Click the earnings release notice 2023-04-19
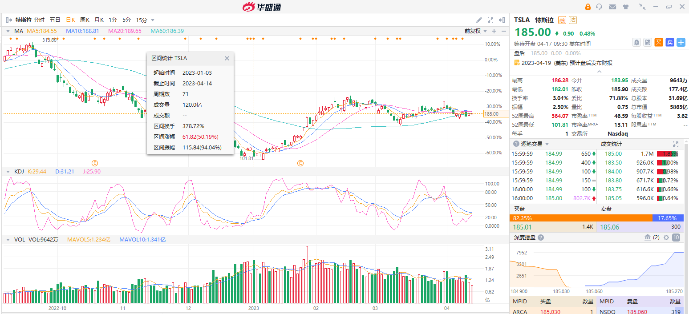The image size is (689, 314). click(563, 63)
